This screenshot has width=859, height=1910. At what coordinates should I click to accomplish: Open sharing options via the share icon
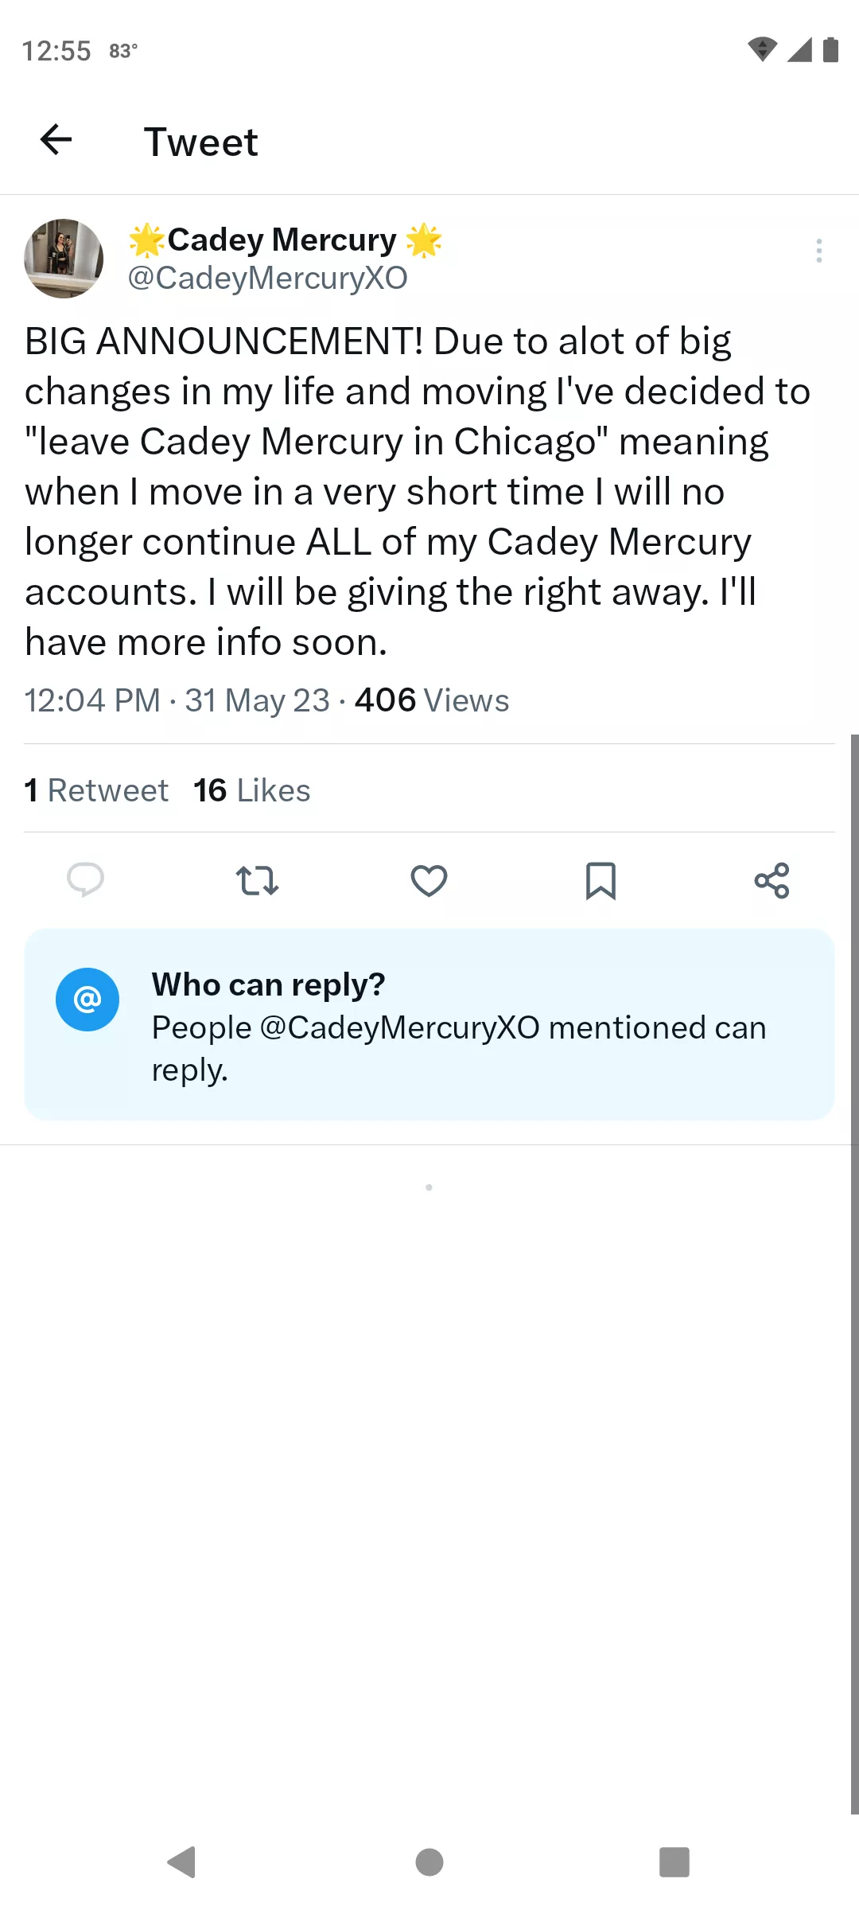click(x=772, y=880)
